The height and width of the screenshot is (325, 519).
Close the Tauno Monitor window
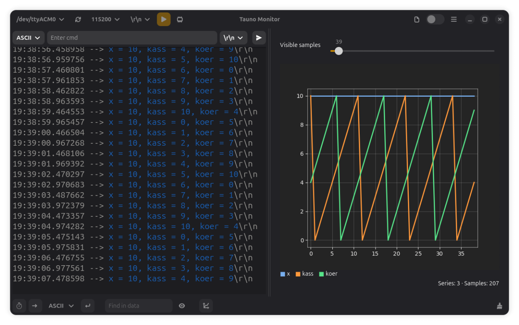coord(500,20)
